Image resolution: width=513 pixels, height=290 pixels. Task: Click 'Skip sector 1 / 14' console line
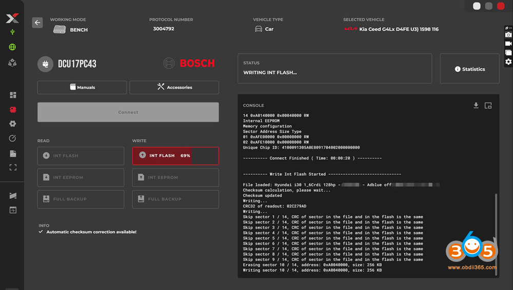[x=333, y=217]
